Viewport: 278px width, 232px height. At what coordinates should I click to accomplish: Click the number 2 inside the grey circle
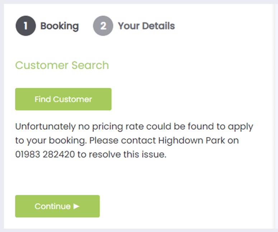(x=103, y=26)
